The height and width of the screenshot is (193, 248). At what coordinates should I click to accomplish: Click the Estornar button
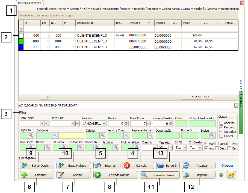[x=107, y=166]
